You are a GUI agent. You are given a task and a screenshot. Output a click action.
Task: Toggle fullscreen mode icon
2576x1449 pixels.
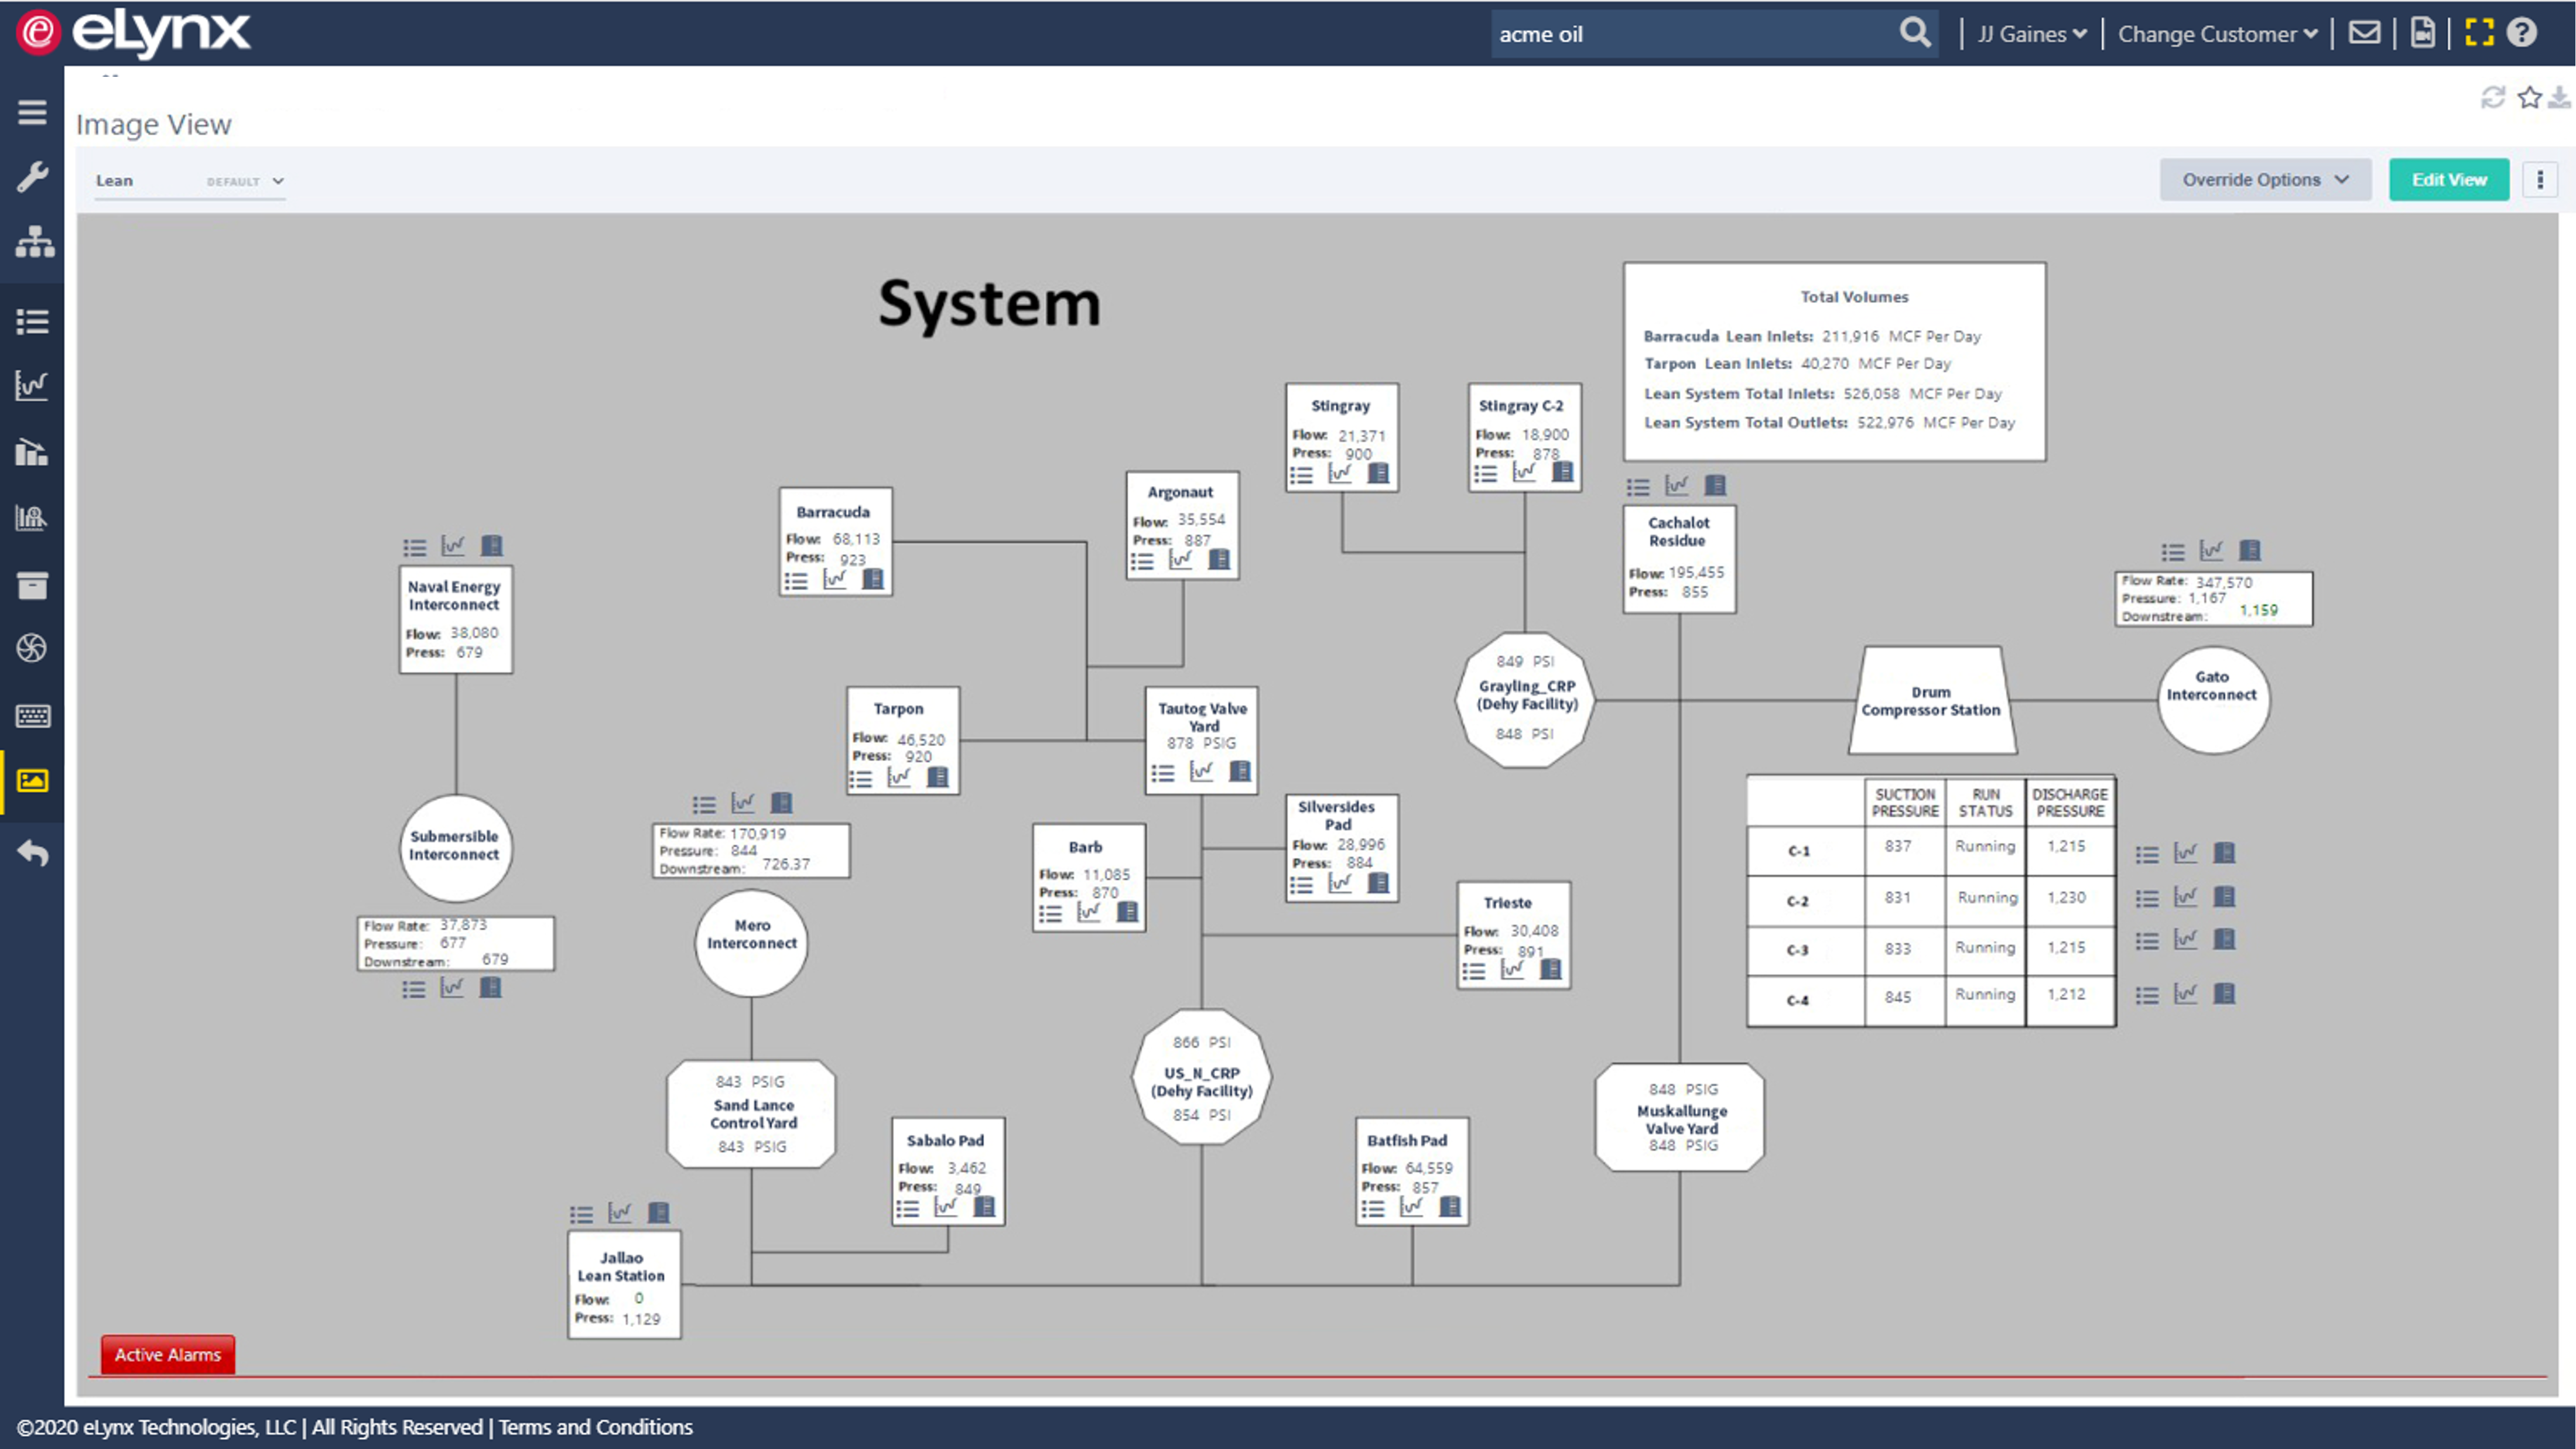tap(2479, 33)
